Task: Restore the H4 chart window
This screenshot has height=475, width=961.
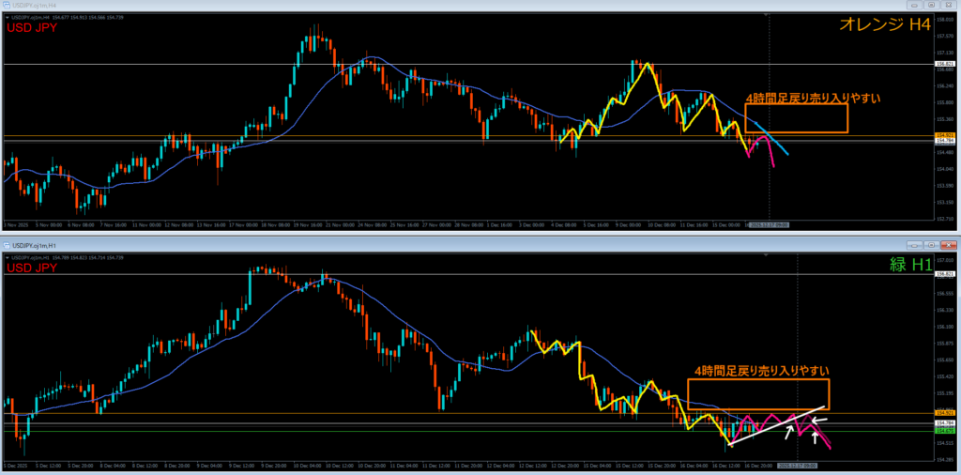Action: pos(929,6)
